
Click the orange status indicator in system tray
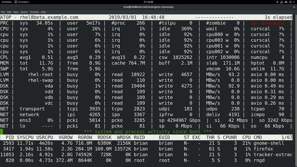278,2
